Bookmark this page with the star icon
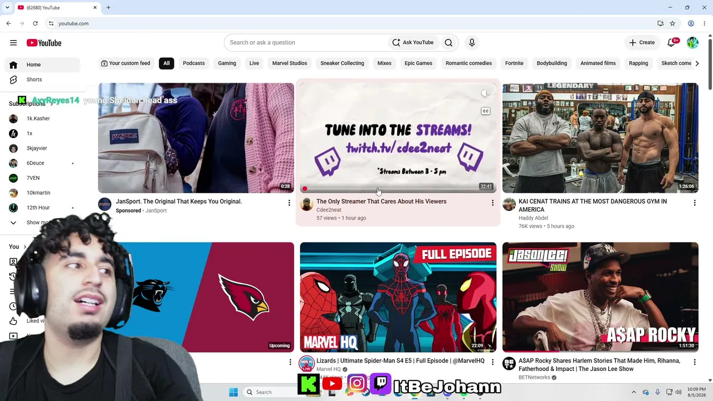 [x=672, y=23]
